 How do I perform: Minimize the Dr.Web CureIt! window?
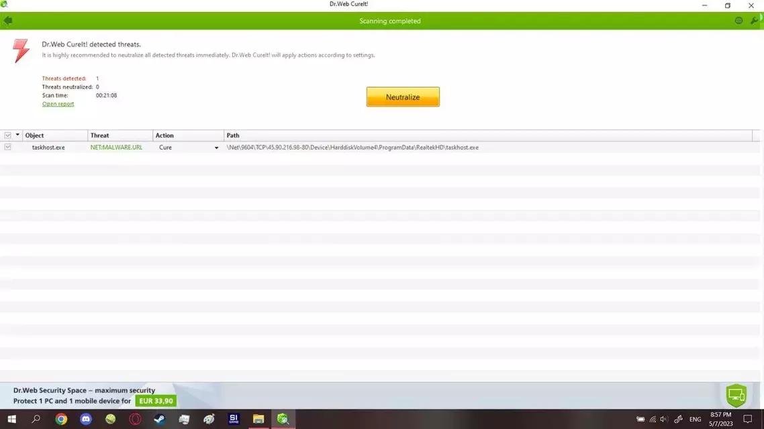coord(704,5)
